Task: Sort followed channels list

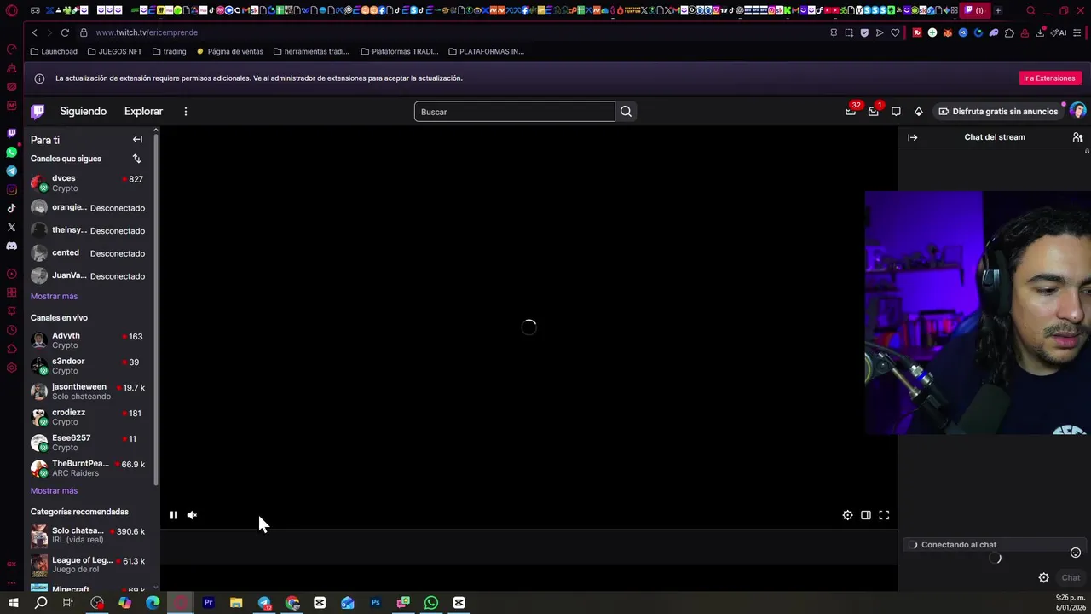Action: point(136,159)
